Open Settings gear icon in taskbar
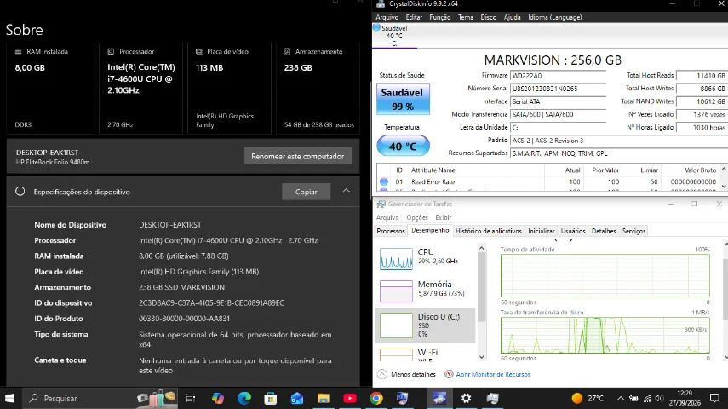Viewport: 728px width, 409px height. 466,398
